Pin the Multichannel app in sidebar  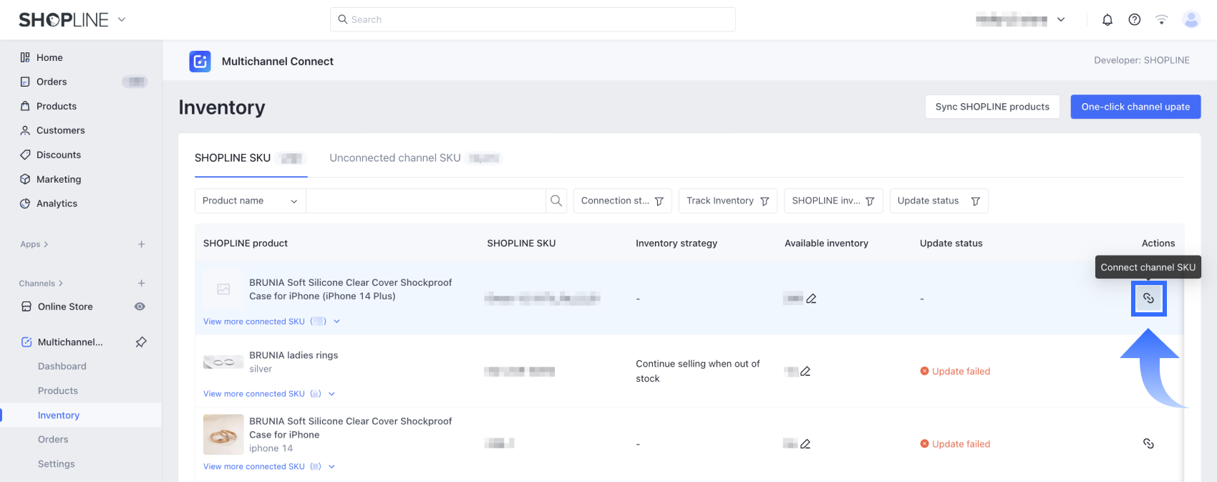point(141,342)
